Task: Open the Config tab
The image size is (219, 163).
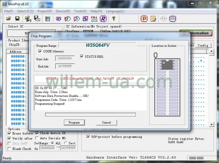Action: 203,45
